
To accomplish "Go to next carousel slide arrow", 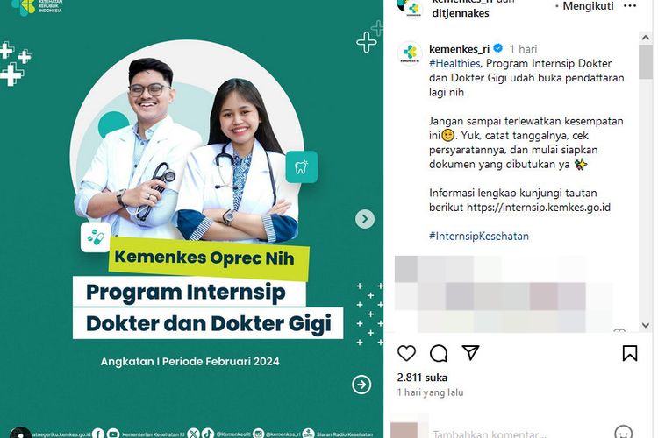I will tap(365, 219).
